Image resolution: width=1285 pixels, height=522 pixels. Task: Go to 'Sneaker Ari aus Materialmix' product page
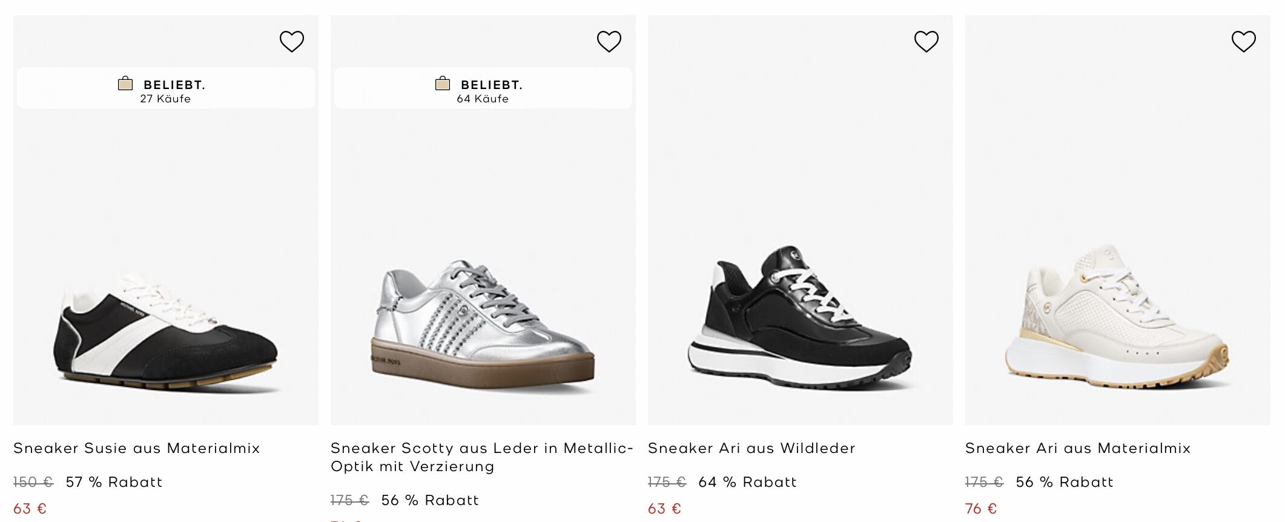1078,449
